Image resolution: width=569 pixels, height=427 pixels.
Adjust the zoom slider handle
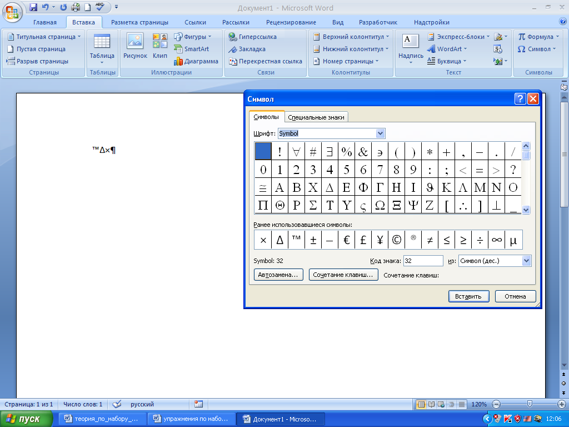(x=530, y=404)
